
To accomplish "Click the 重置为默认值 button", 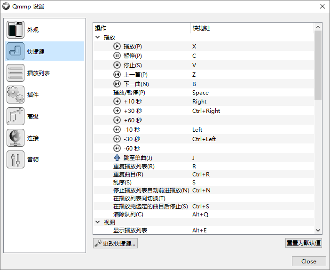I will (304, 243).
